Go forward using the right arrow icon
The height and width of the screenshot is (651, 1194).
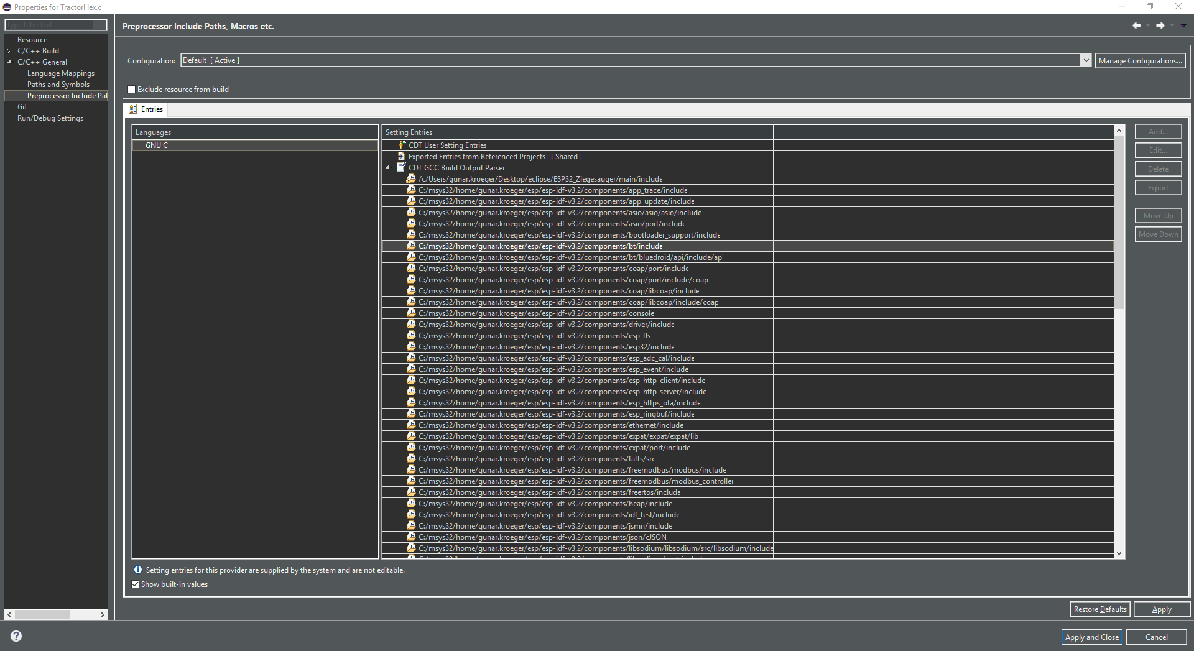tap(1160, 25)
